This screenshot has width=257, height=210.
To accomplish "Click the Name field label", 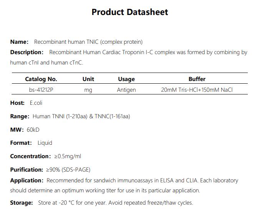I will coord(19,42).
